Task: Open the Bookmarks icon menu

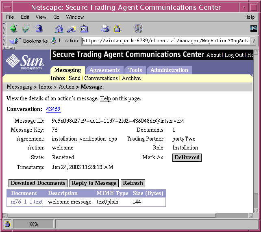Action: 15,41
